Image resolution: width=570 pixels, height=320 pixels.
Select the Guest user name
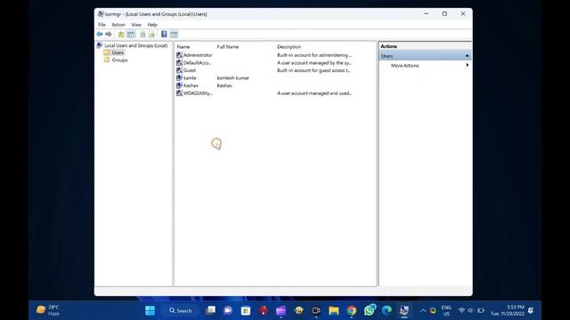coord(190,70)
